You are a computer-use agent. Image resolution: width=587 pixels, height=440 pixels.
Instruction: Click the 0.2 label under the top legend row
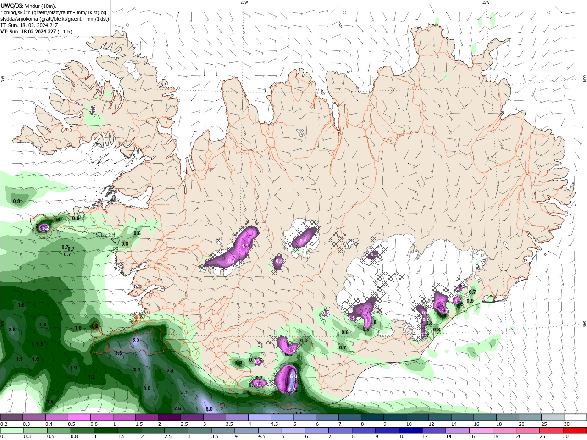coord(4,424)
